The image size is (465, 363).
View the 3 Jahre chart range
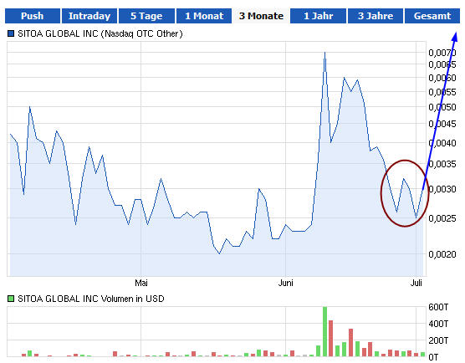click(x=376, y=16)
